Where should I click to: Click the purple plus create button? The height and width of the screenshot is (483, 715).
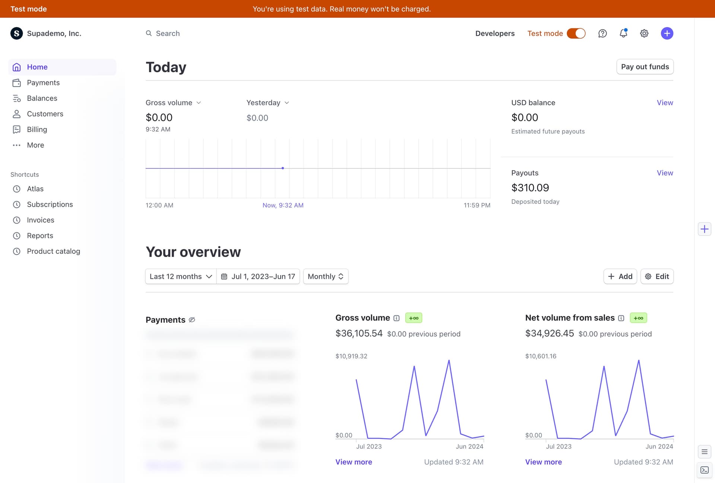point(667,34)
